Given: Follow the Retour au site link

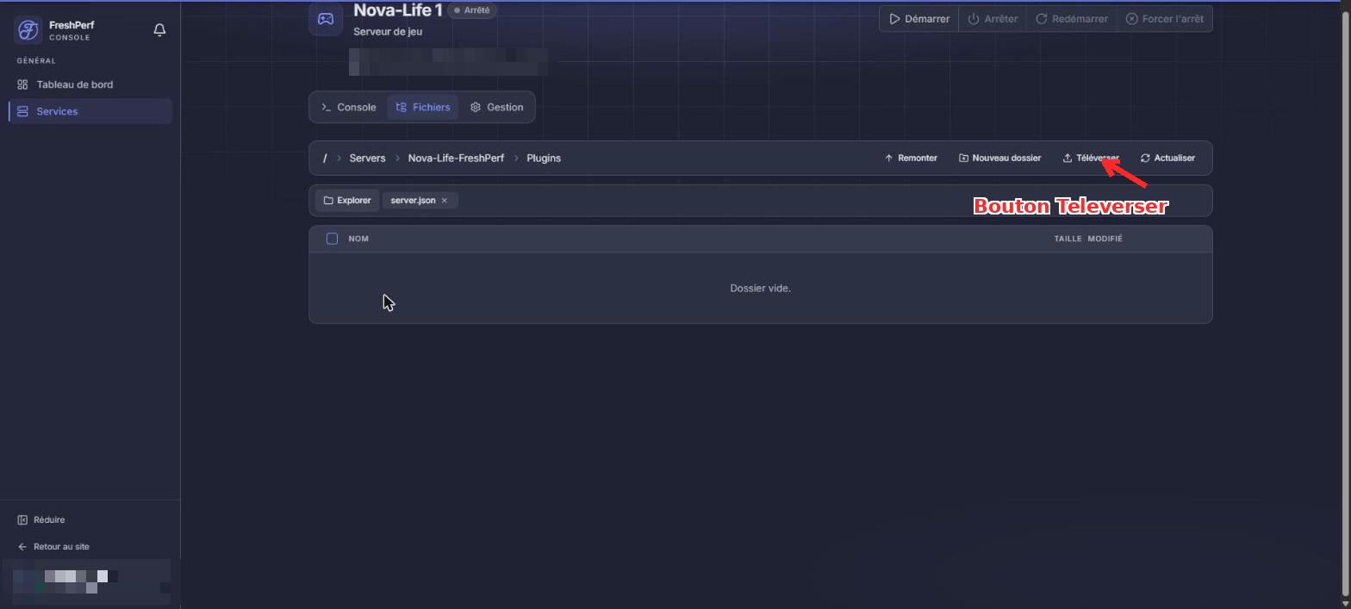Looking at the screenshot, I should pos(53,547).
